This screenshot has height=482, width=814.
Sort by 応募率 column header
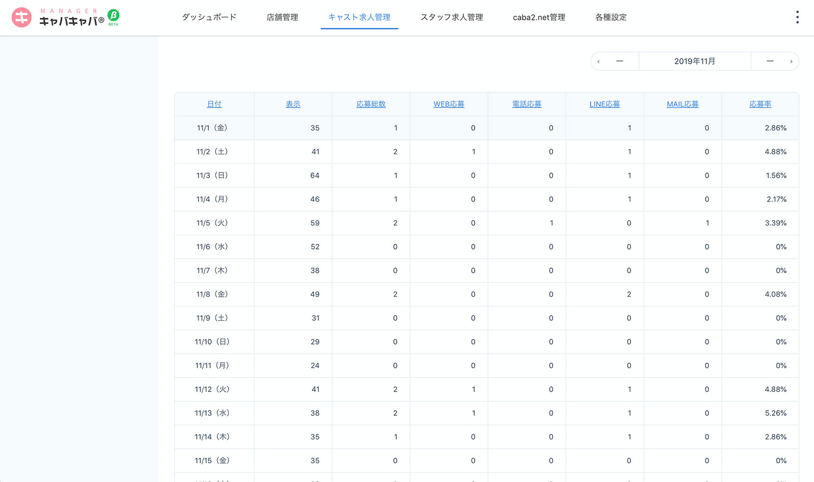(x=760, y=104)
